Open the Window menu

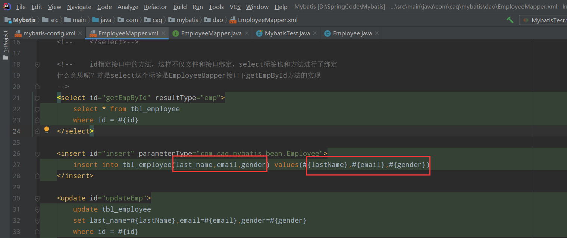pos(257,7)
